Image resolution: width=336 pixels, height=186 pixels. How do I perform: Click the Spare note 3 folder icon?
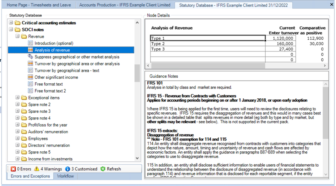point(24,111)
